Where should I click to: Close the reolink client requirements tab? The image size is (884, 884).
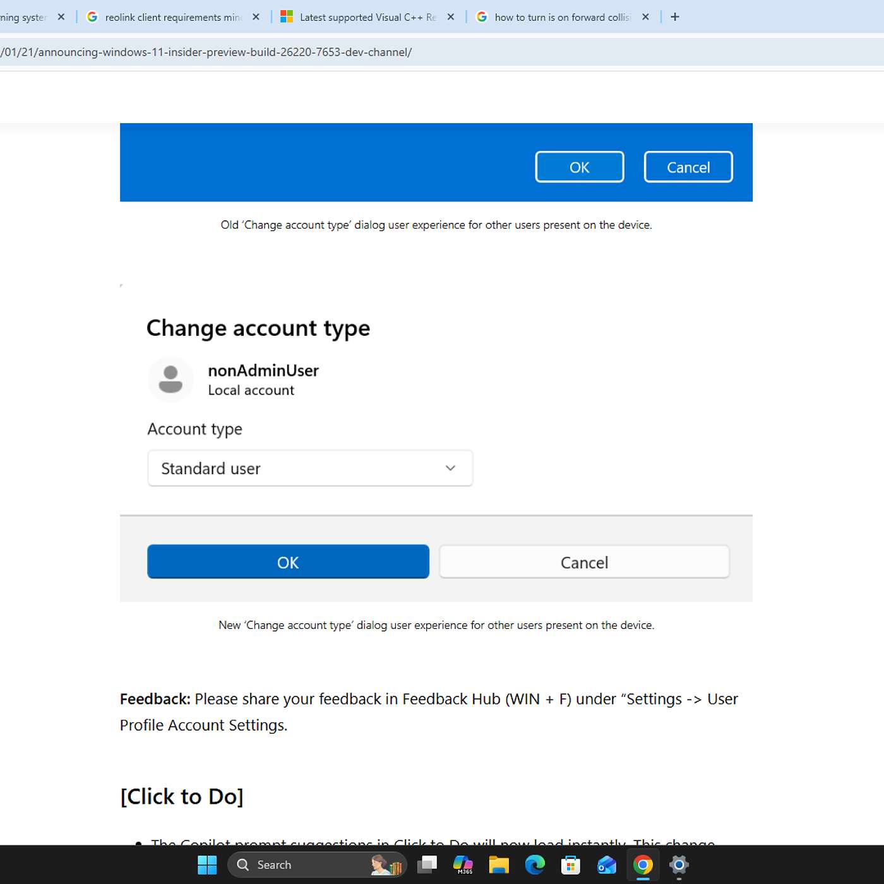(x=256, y=17)
